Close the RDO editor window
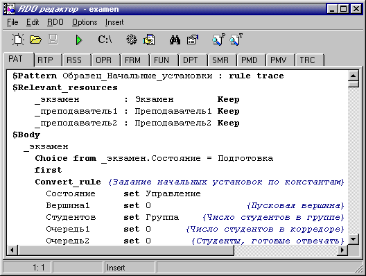 356,9
